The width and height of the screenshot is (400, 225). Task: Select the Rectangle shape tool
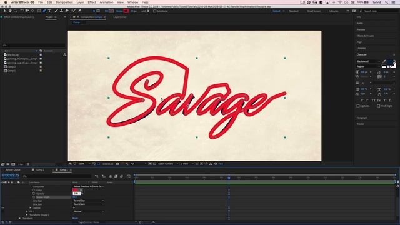tap(39, 11)
